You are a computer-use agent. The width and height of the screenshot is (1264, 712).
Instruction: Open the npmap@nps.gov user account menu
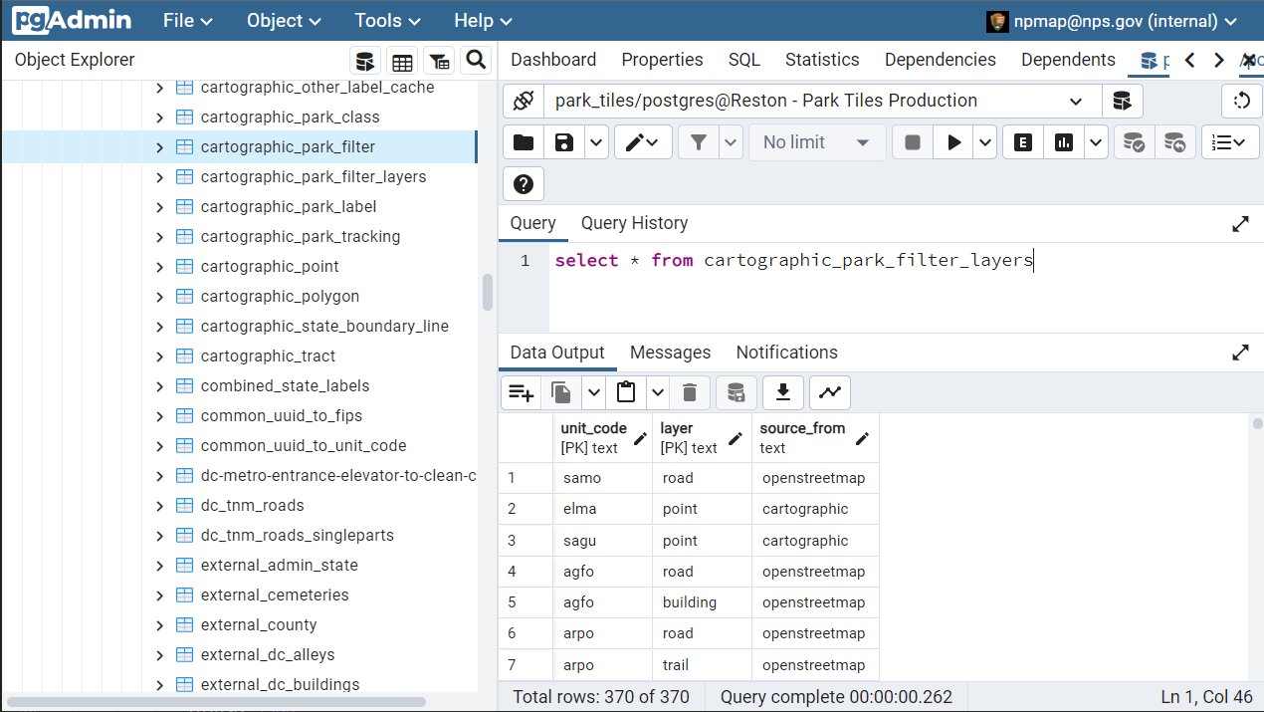click(x=1113, y=21)
